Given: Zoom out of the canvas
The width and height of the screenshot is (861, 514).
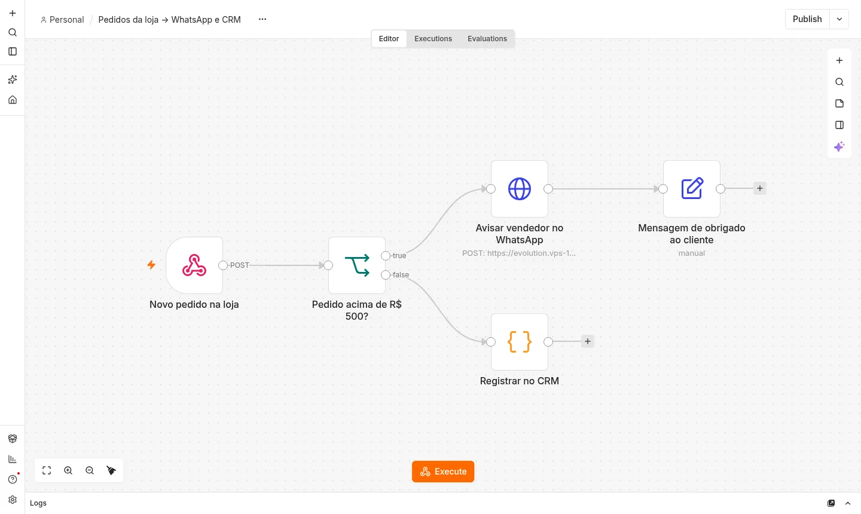Looking at the screenshot, I should (90, 471).
